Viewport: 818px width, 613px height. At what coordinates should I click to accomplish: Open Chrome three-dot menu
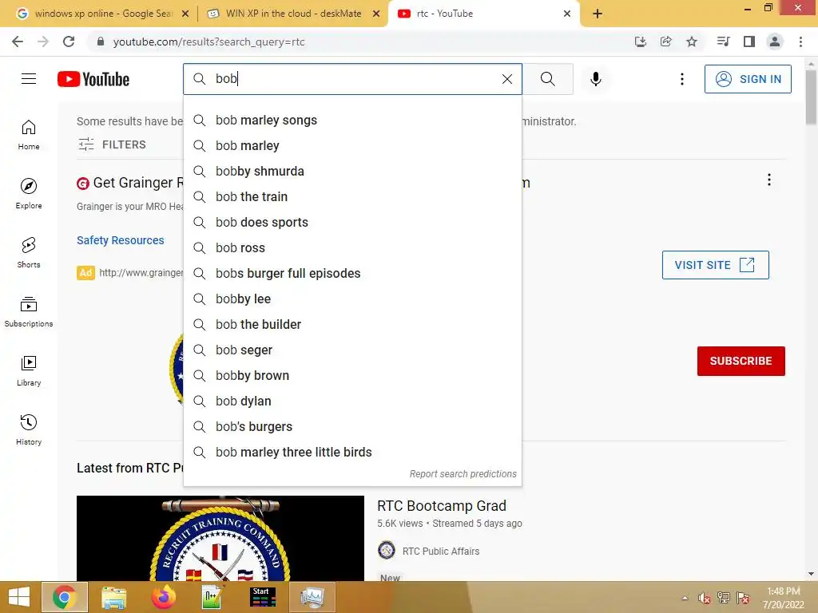800,42
